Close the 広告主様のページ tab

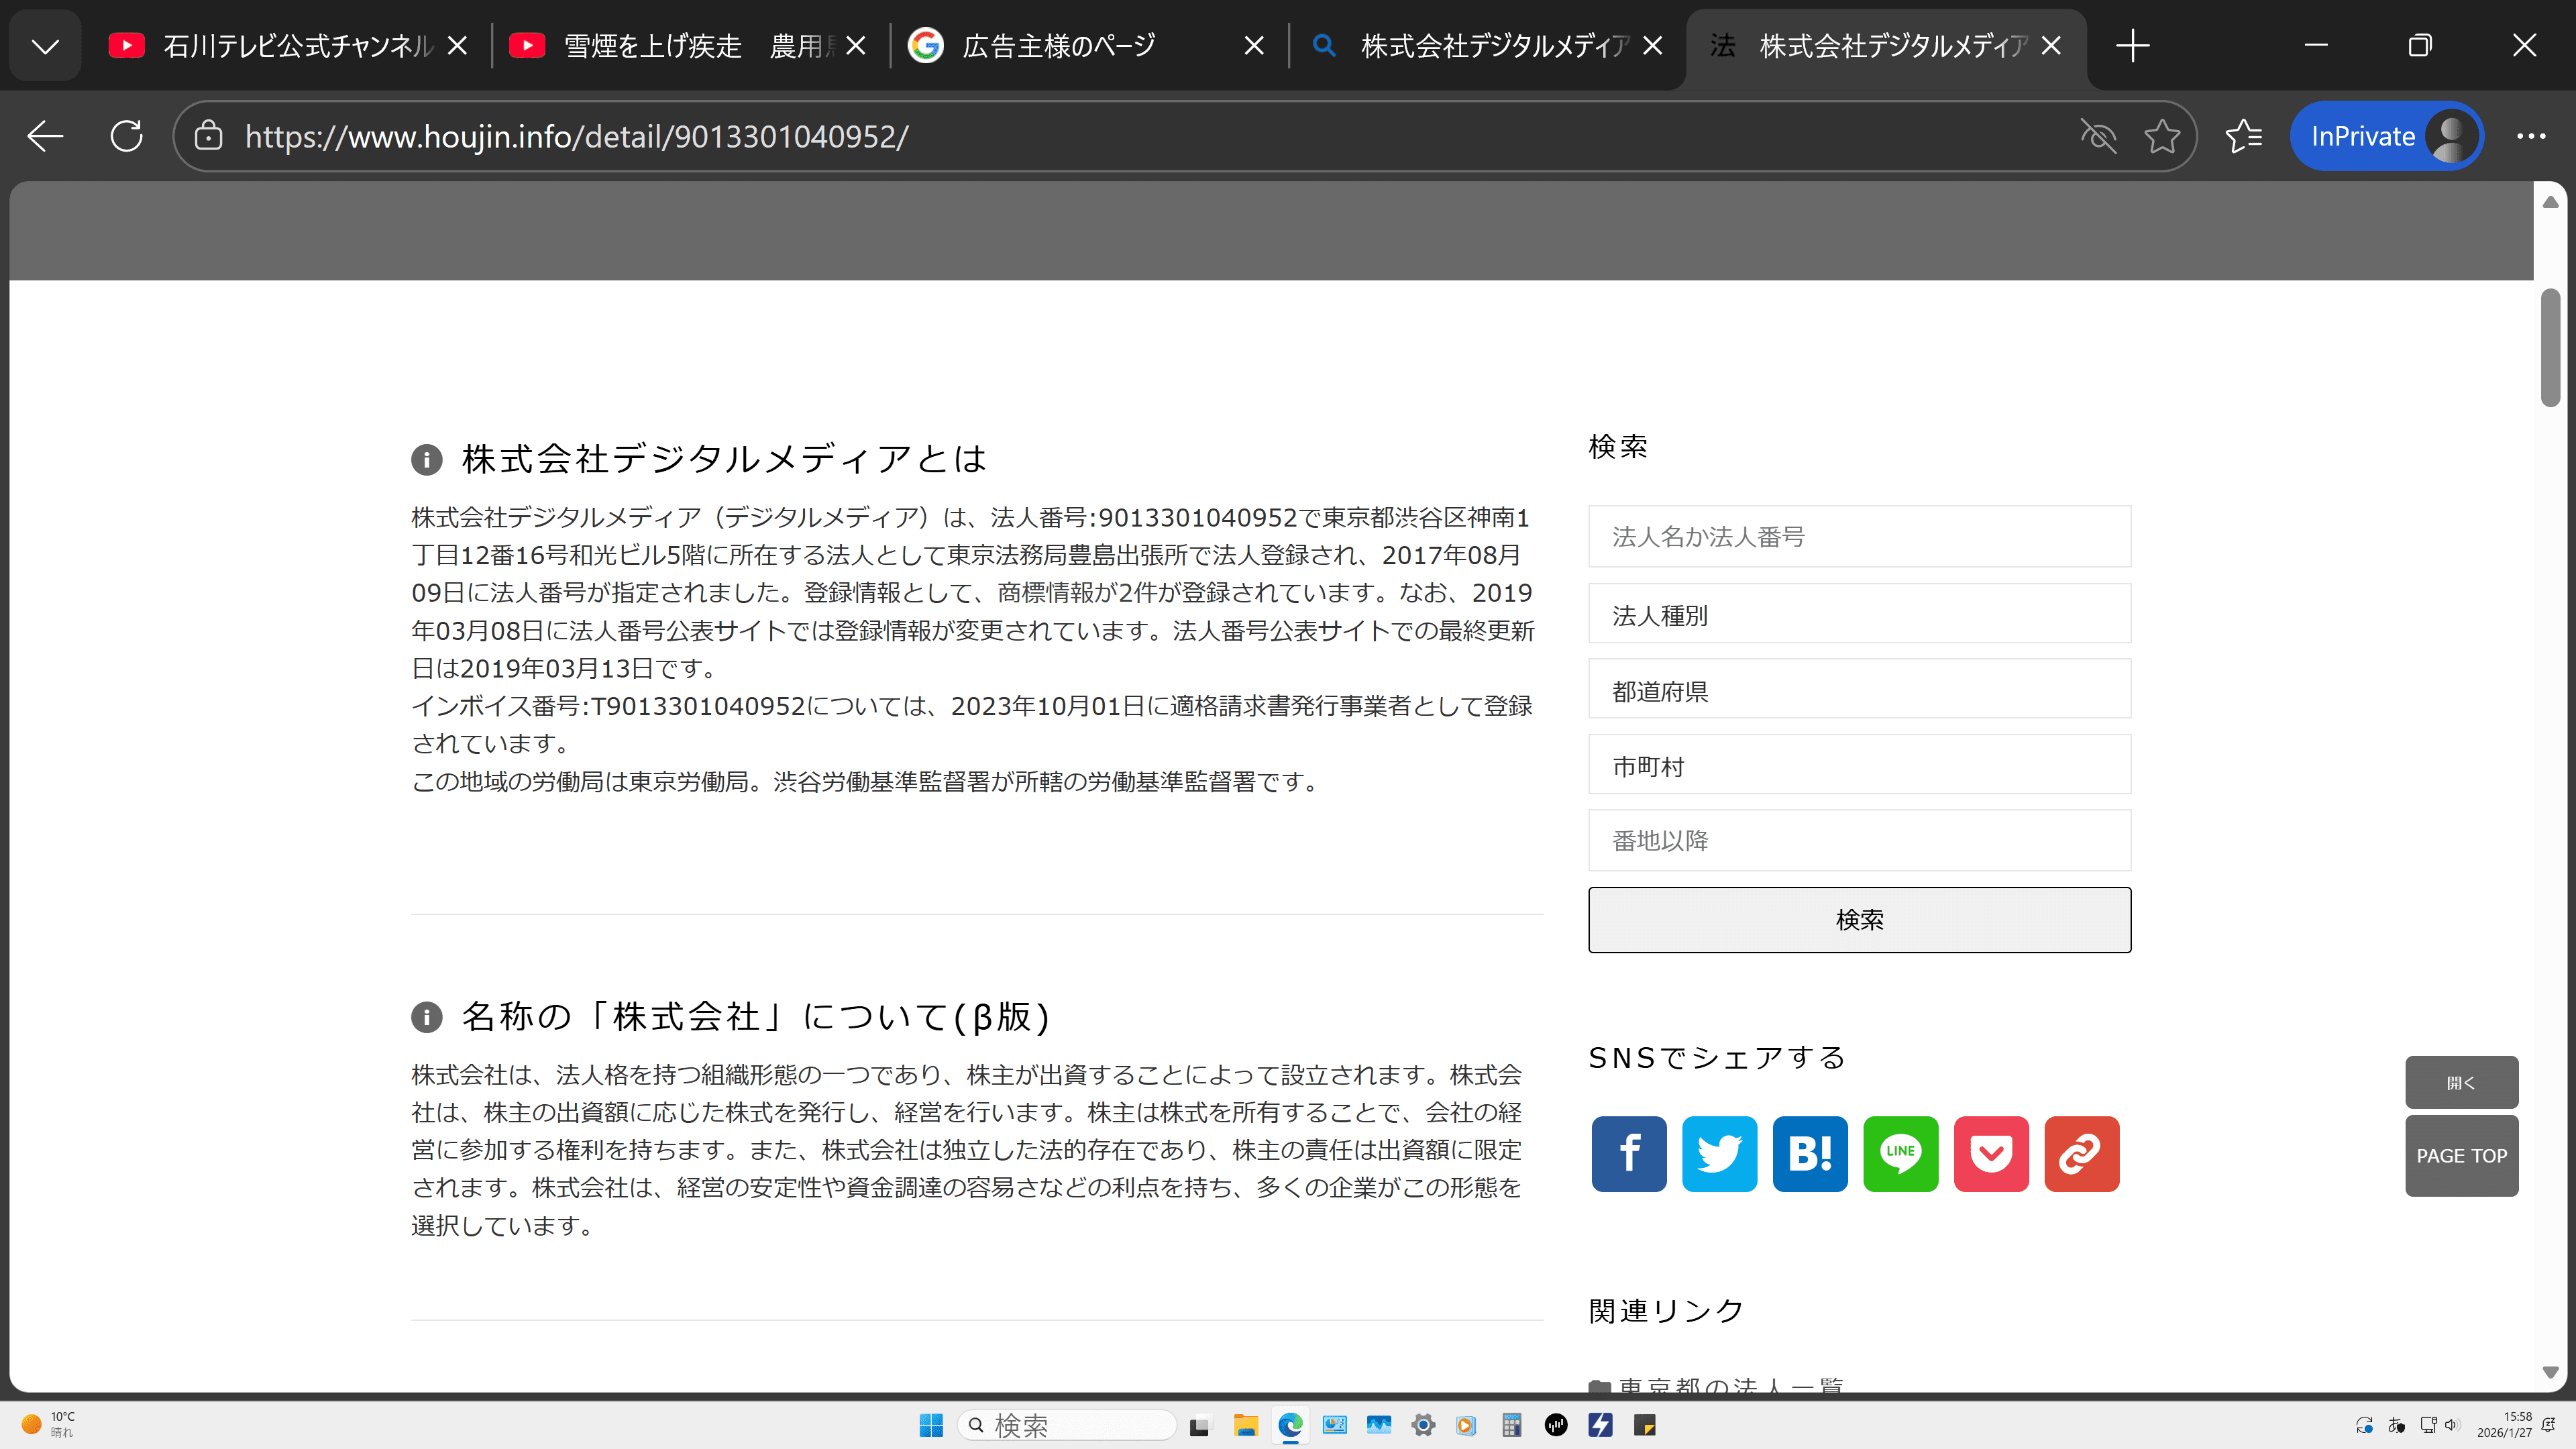(1254, 46)
